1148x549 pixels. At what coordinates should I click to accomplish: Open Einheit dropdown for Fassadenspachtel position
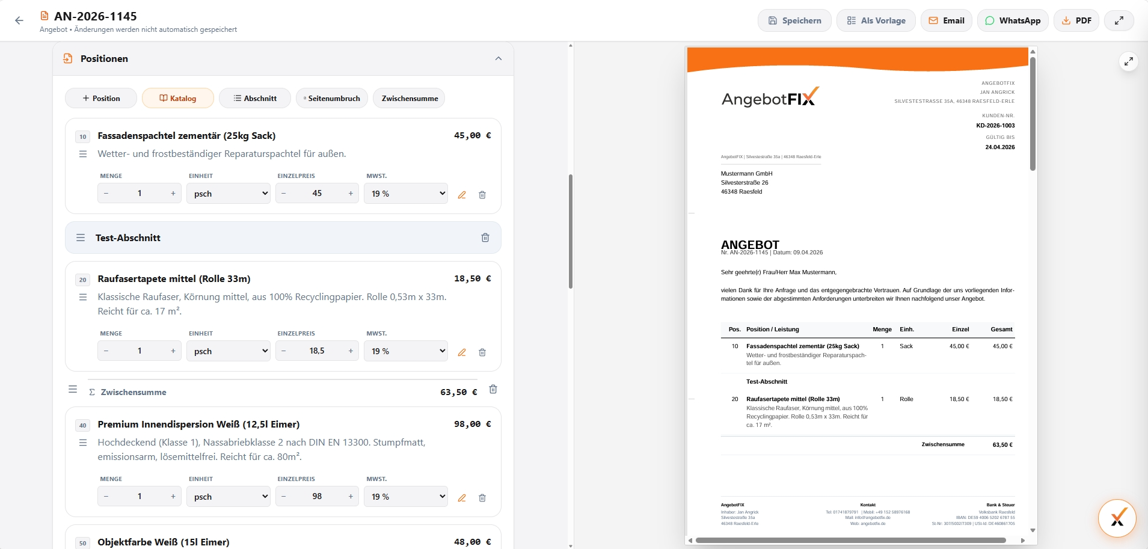coord(229,194)
